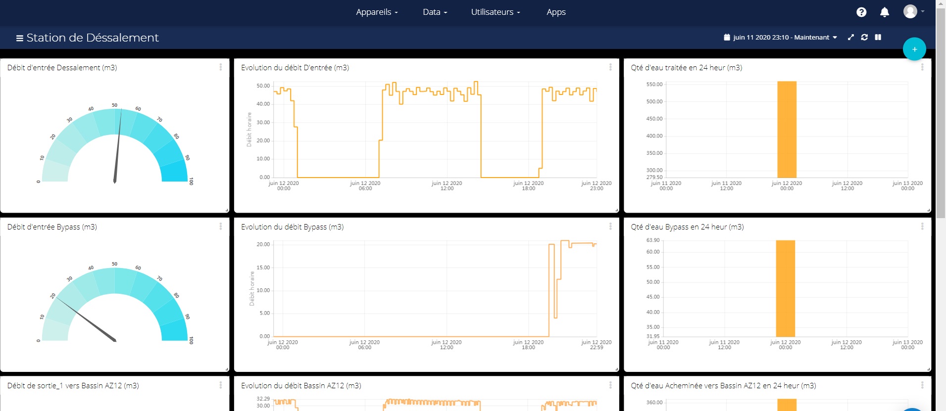The height and width of the screenshot is (411, 946).
Task: Open options of Débit d'entrée Dessalement widget
Action: (x=221, y=67)
